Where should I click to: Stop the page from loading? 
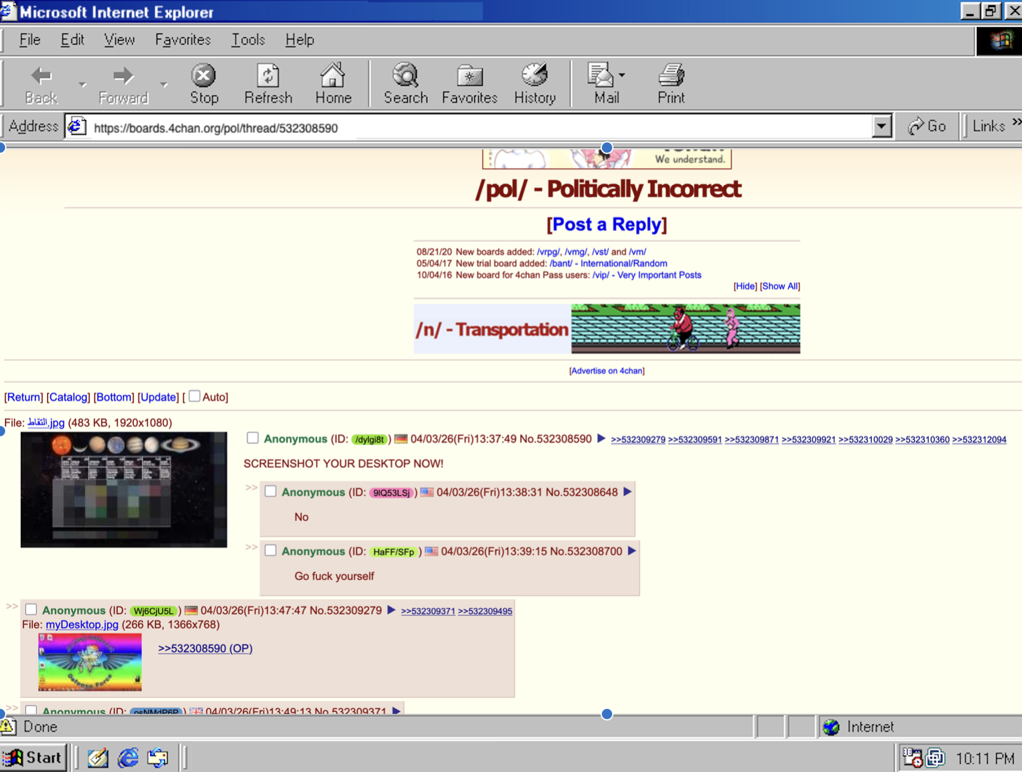click(204, 84)
